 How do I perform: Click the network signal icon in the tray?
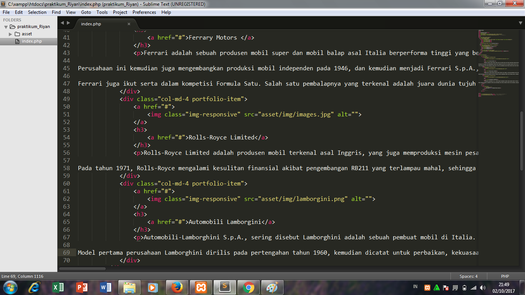[x=474, y=287]
